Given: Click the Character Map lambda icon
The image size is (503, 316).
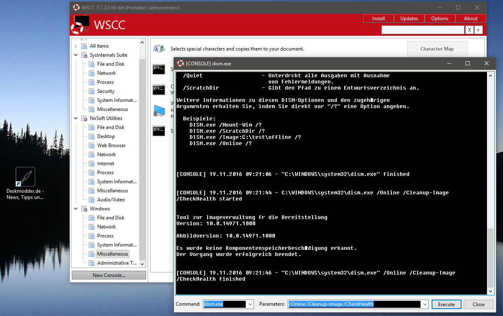Looking at the screenshot, I should tap(159, 48).
